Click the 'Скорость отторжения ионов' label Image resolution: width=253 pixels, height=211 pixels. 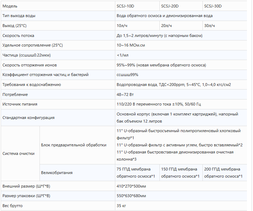point(30,65)
